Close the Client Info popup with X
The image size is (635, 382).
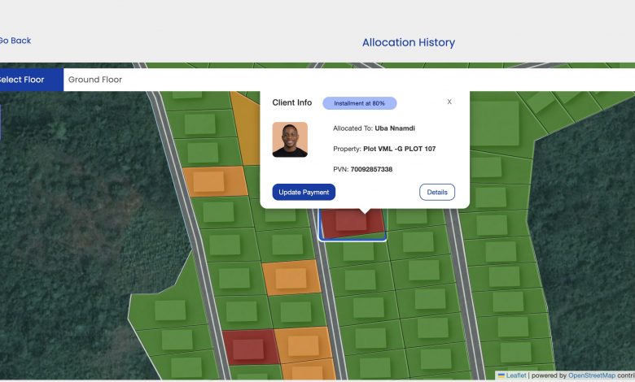click(449, 102)
